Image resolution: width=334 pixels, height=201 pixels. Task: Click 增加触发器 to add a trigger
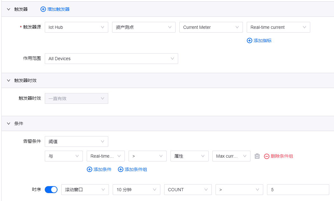55,9
